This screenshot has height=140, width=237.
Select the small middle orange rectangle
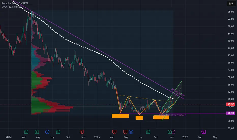(x=139, y=118)
